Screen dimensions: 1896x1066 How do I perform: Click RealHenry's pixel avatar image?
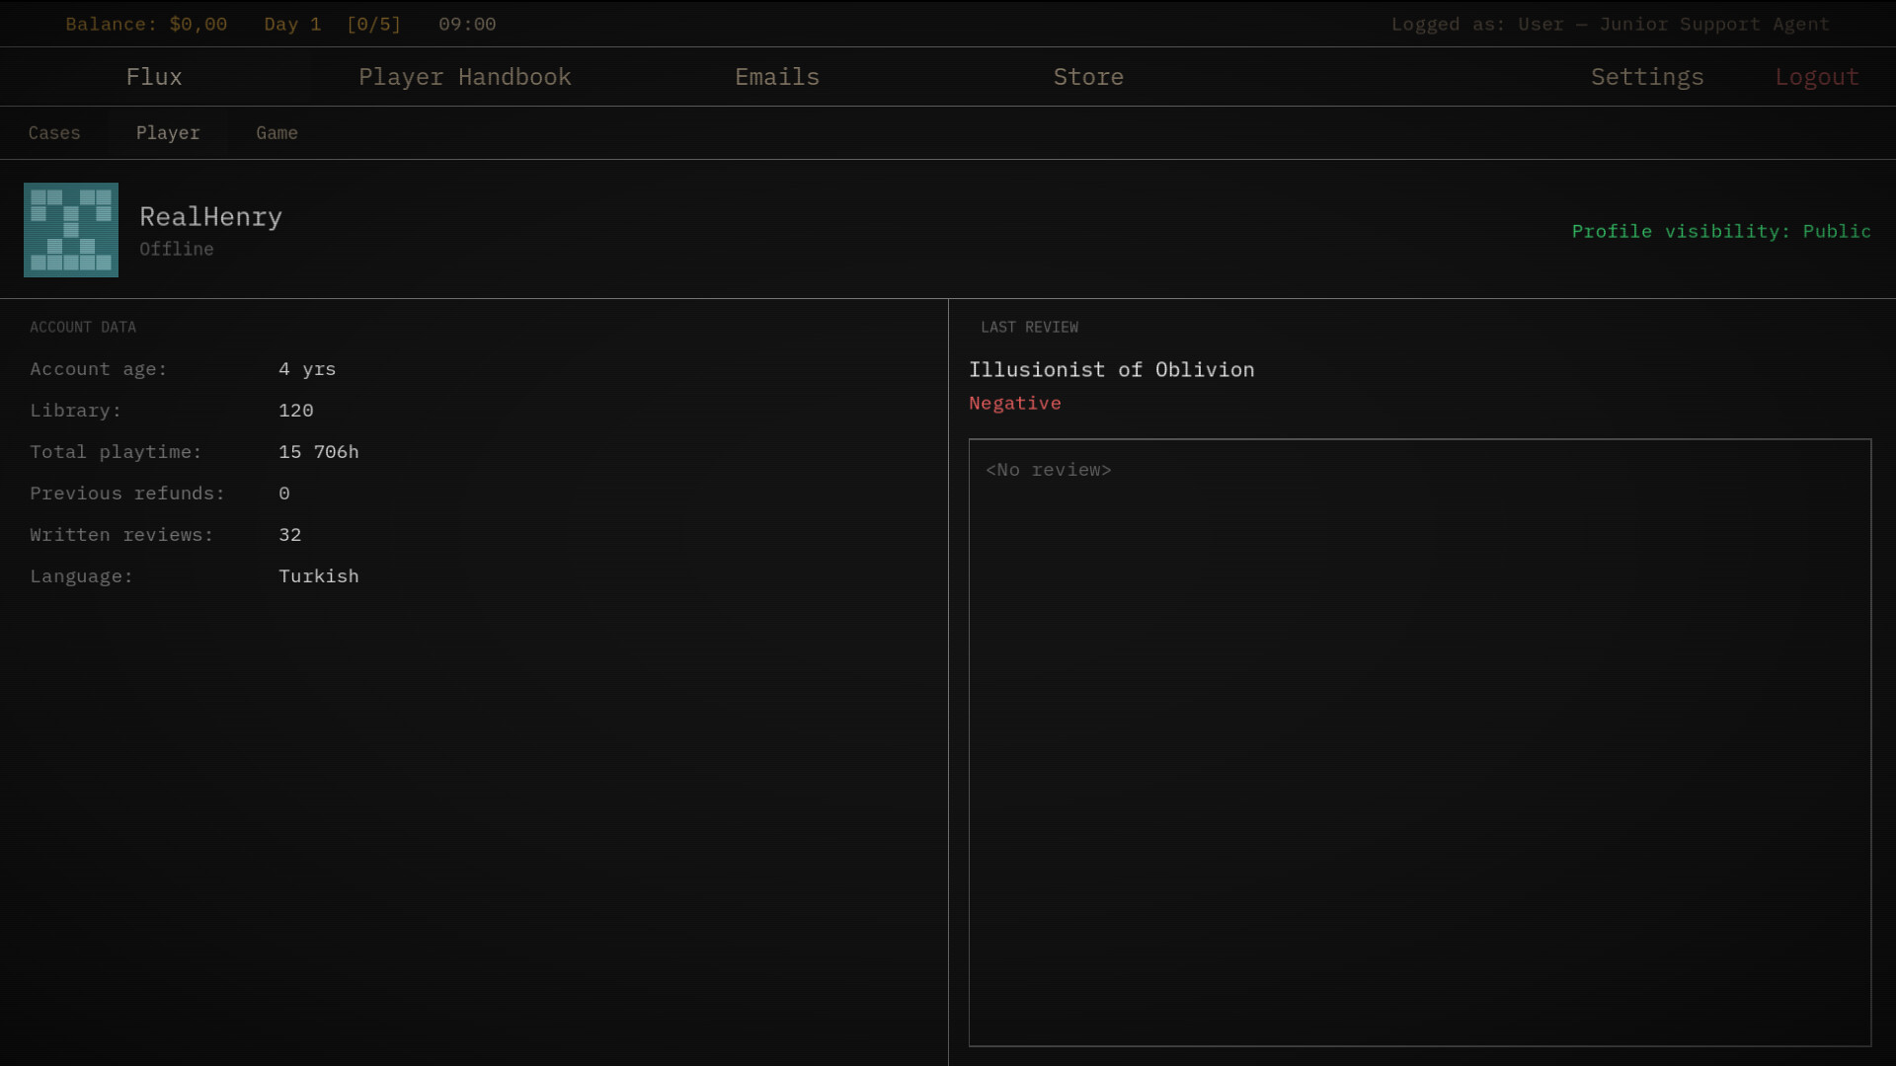coord(71,230)
